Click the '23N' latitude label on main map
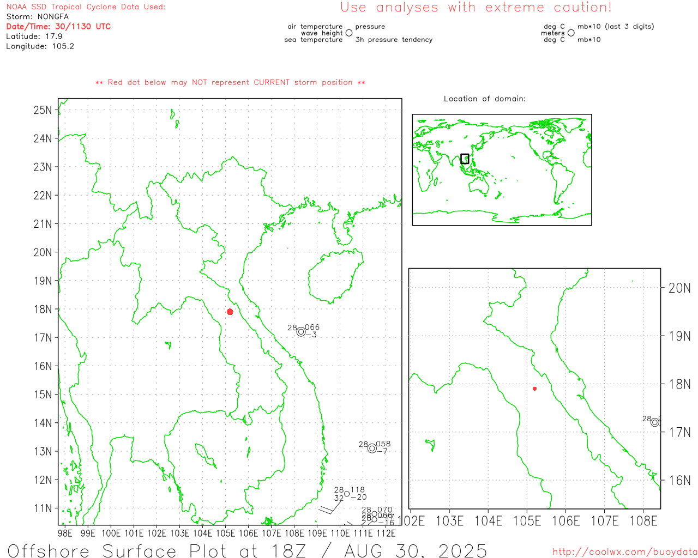This screenshot has width=698, height=558. (43, 167)
